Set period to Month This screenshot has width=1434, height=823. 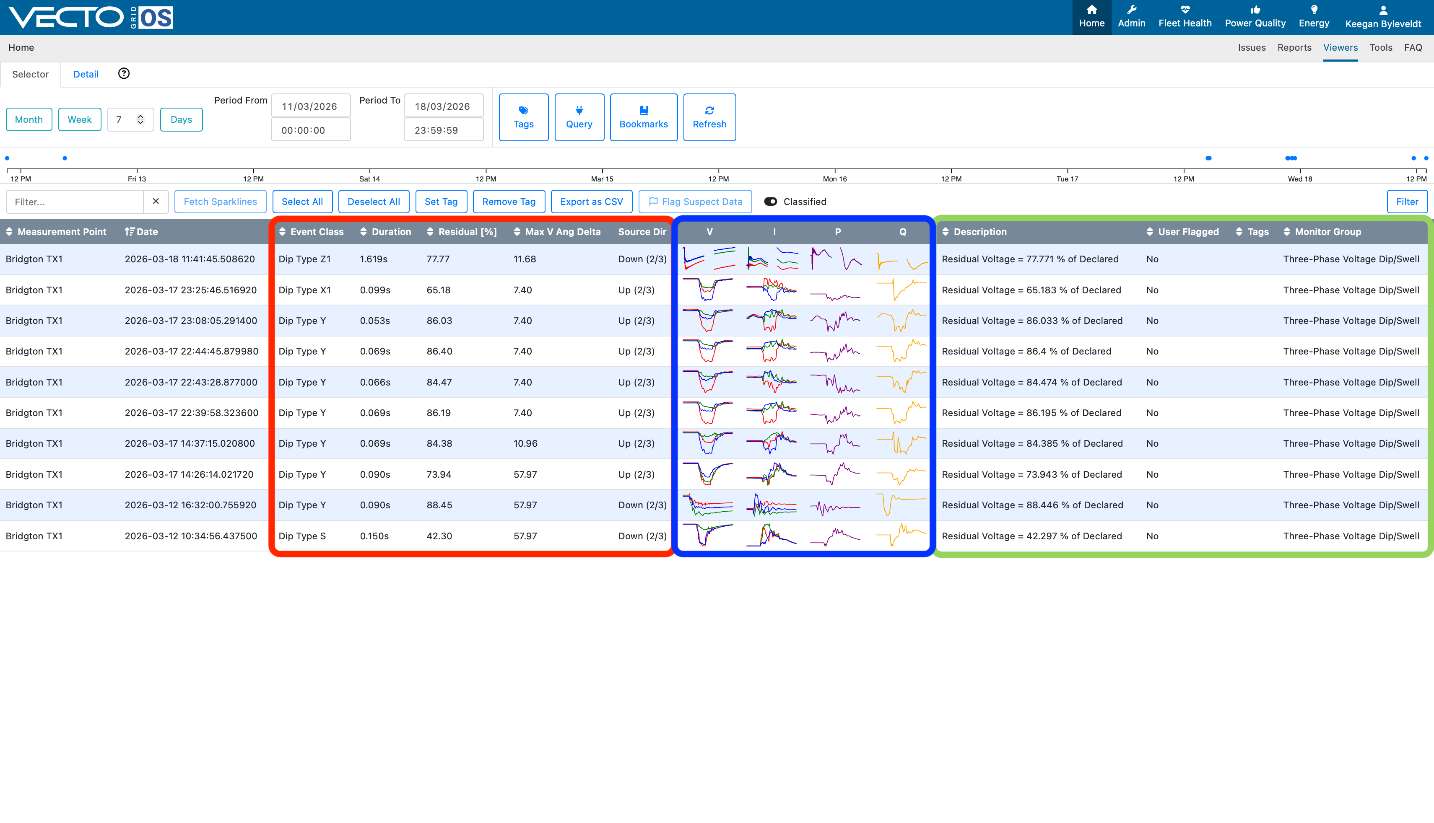pos(29,119)
